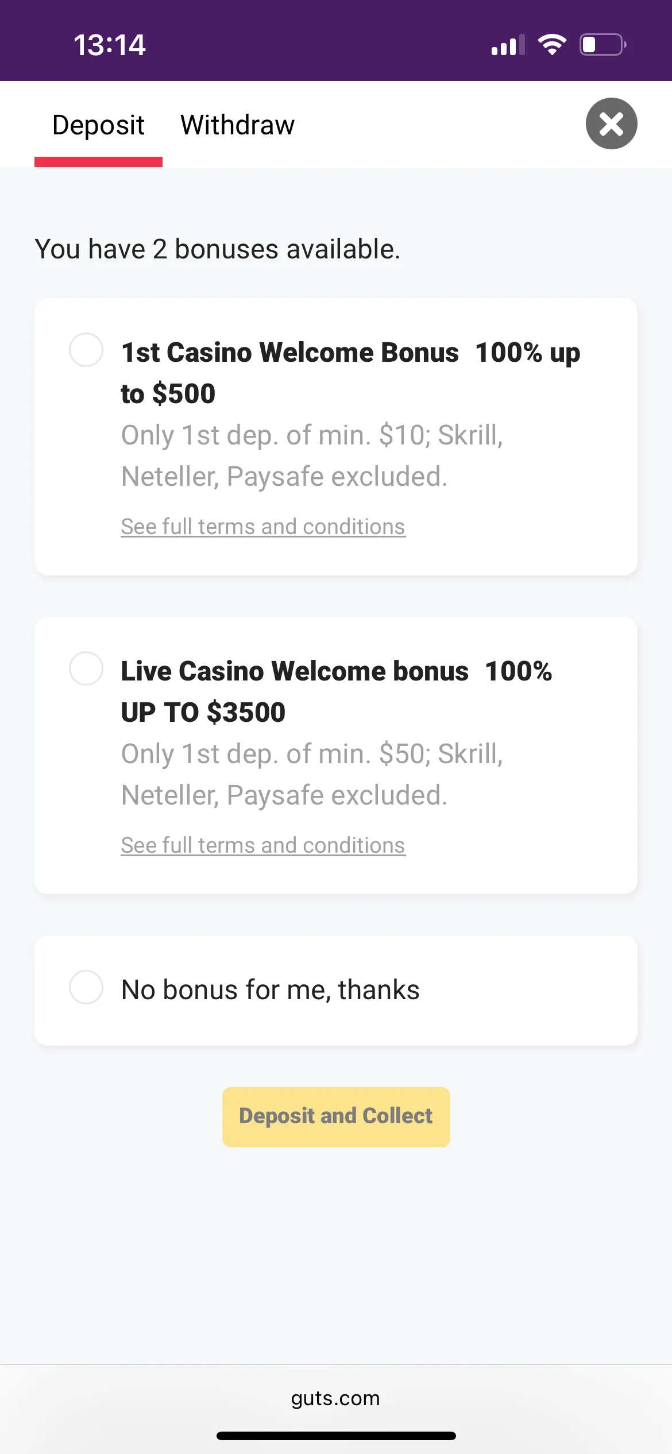Tap the guts.com address bar
The height and width of the screenshot is (1454, 672).
pyautogui.click(x=335, y=1398)
